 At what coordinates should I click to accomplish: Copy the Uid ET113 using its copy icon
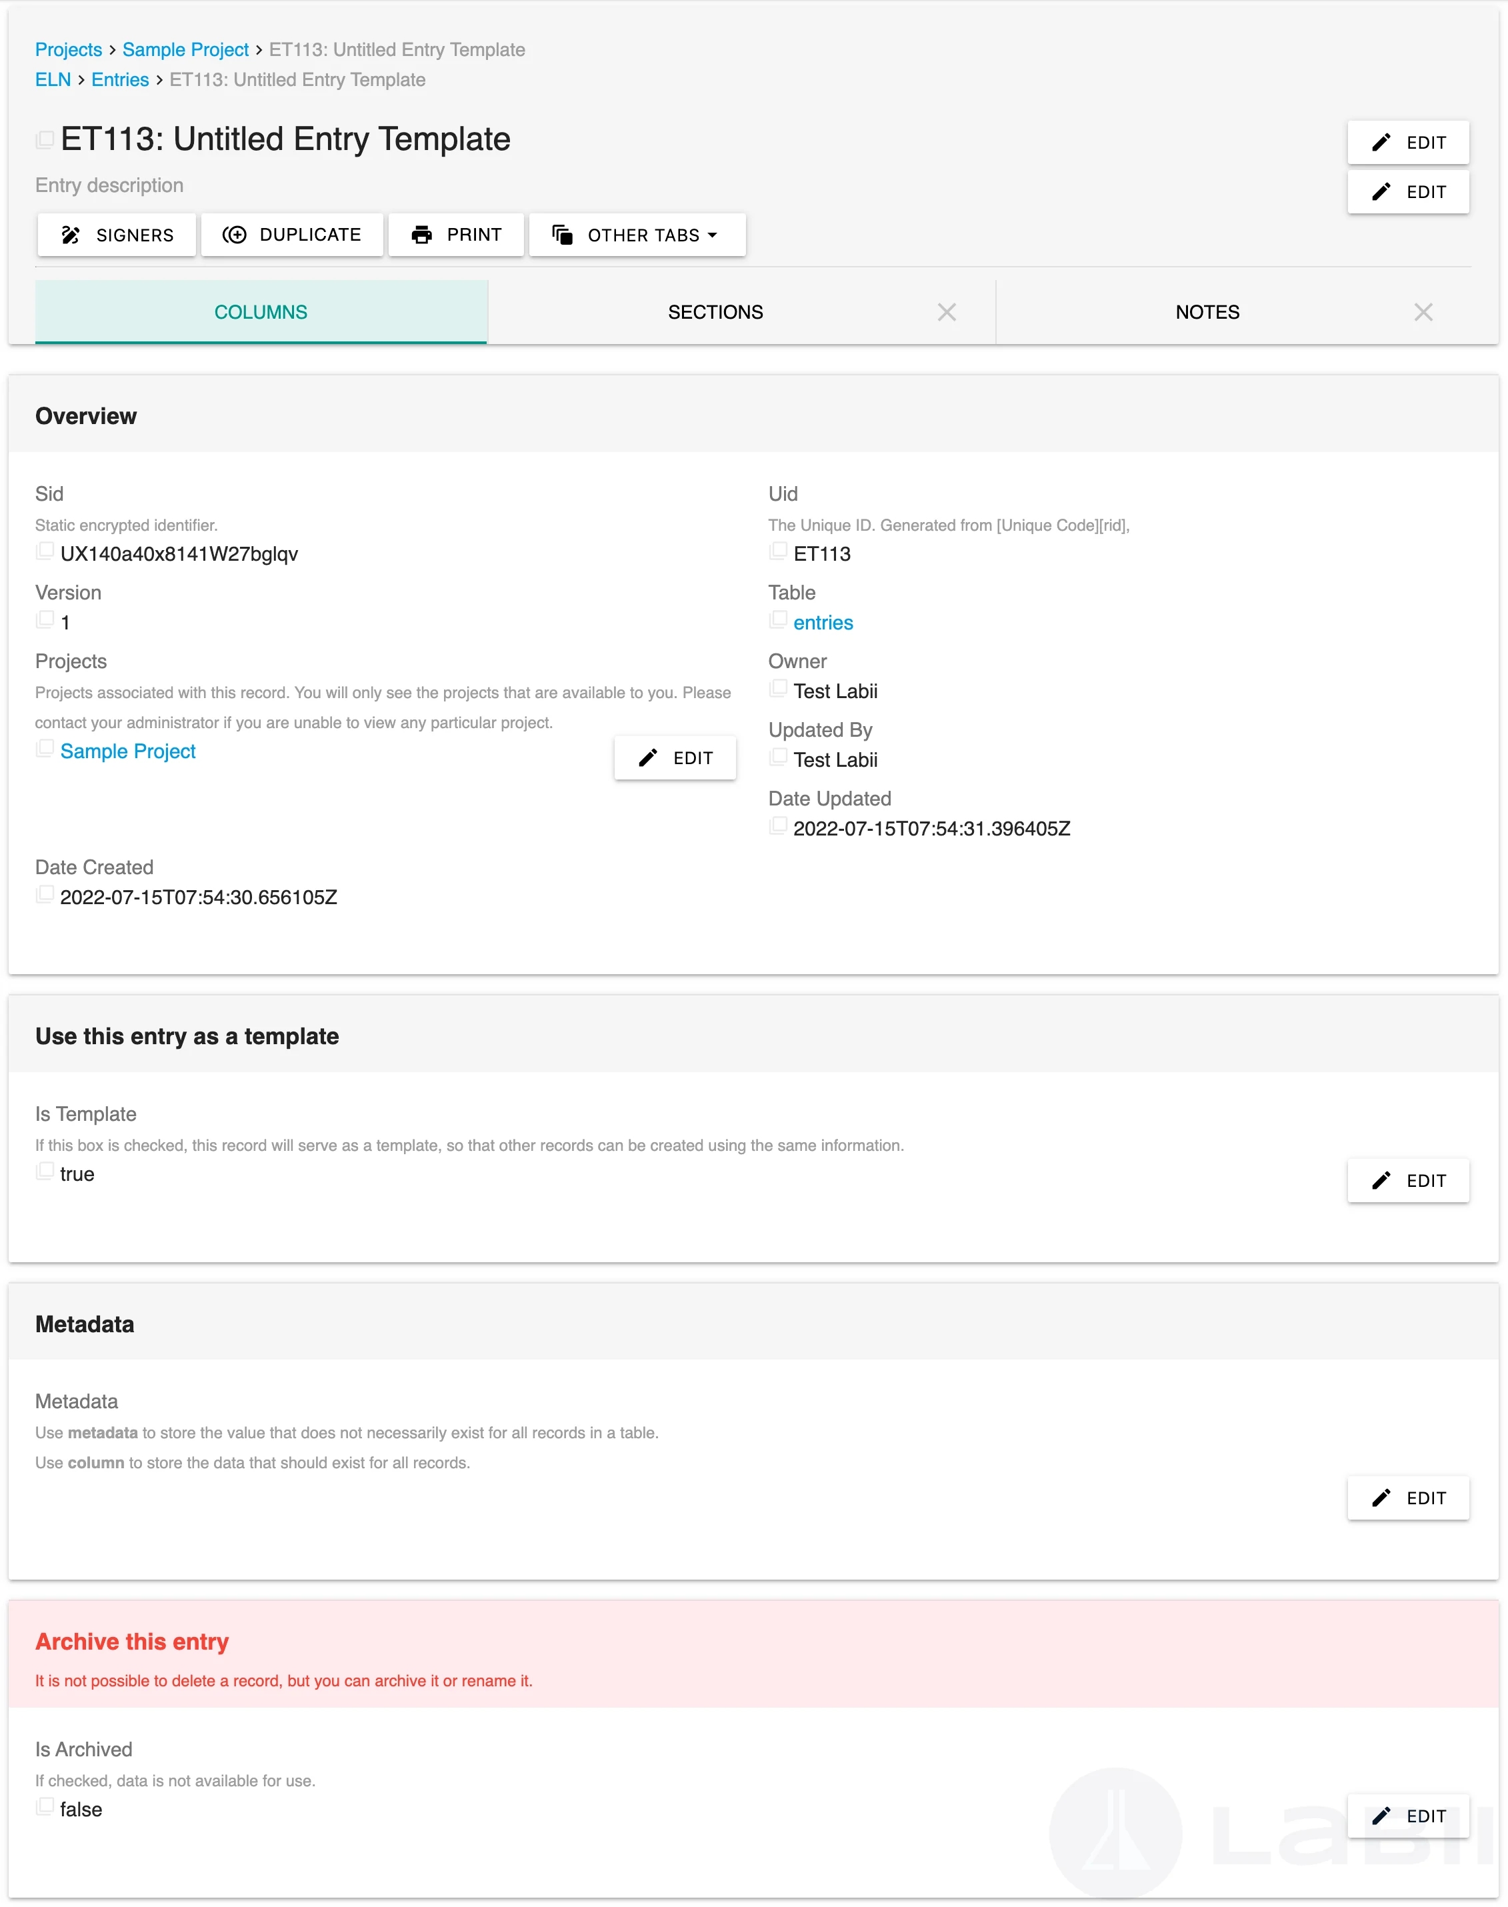(778, 551)
